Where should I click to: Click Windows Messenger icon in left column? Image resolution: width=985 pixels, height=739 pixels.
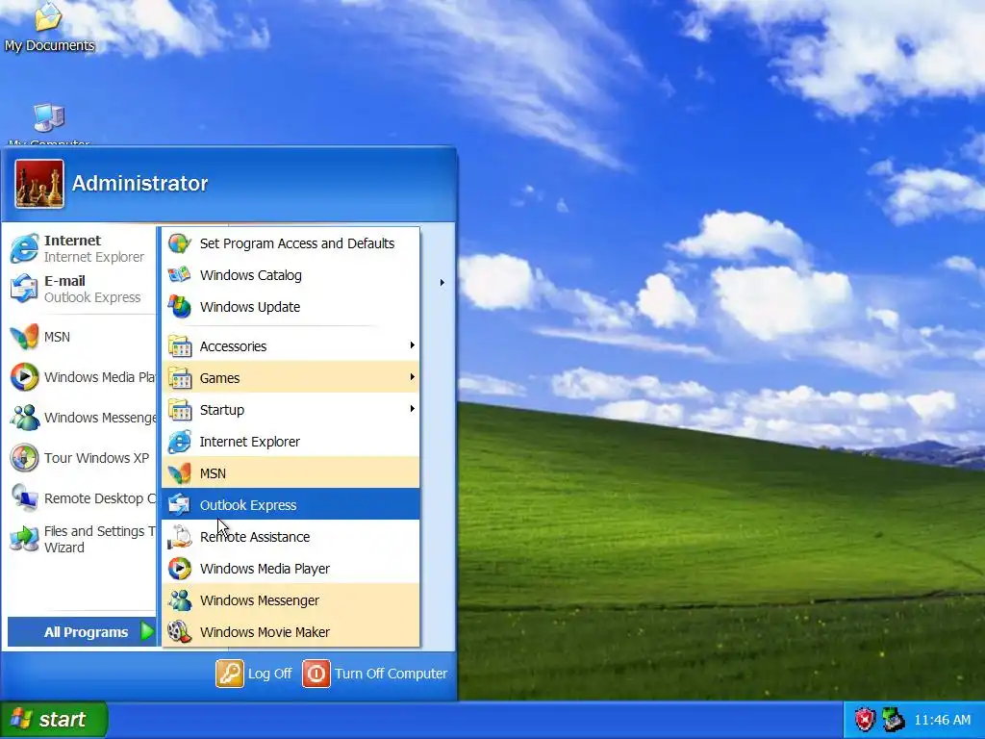point(24,418)
